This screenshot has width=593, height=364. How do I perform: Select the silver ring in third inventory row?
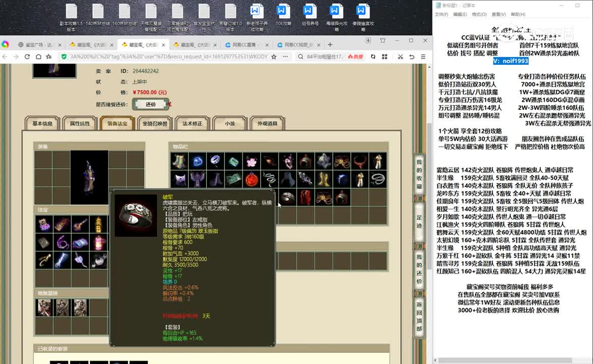point(287,197)
